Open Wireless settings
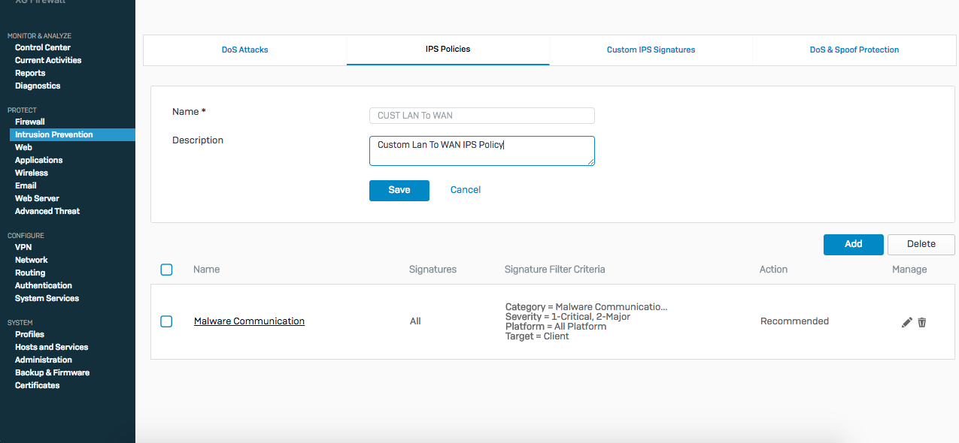959x443 pixels. tap(32, 173)
